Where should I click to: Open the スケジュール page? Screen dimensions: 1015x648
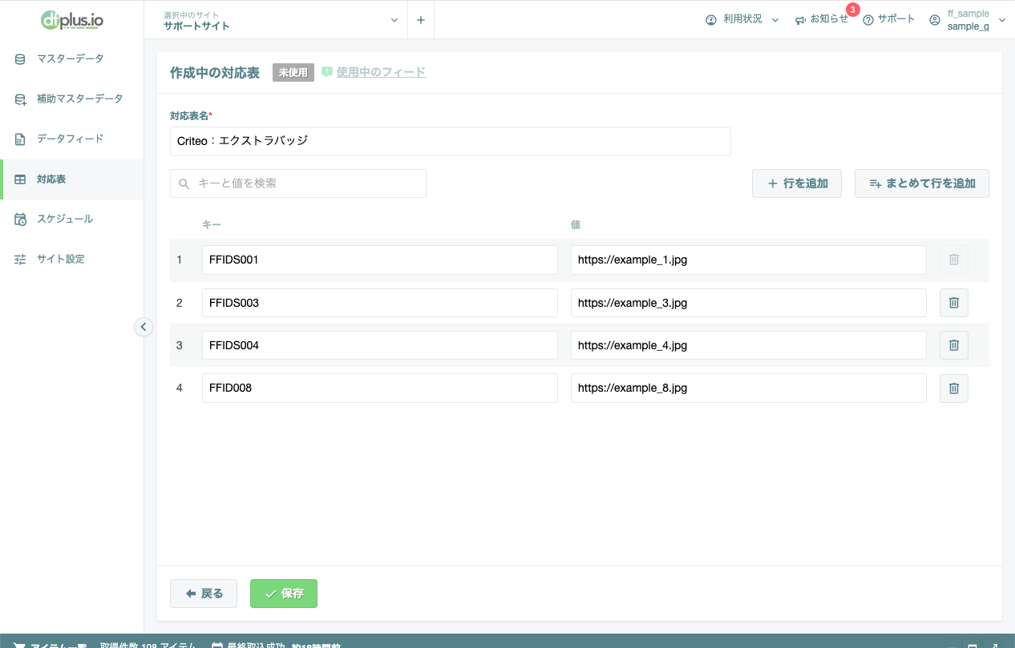[x=71, y=219]
